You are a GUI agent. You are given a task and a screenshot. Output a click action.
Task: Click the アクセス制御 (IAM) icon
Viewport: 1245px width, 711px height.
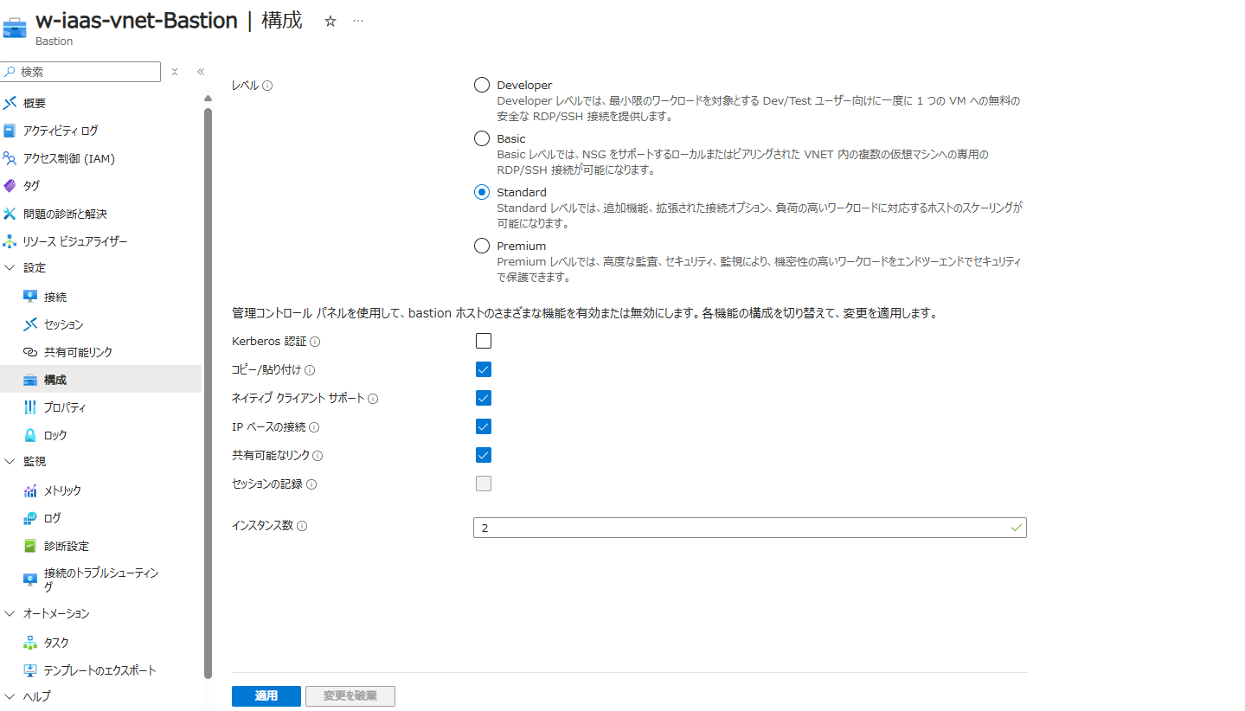(x=10, y=158)
